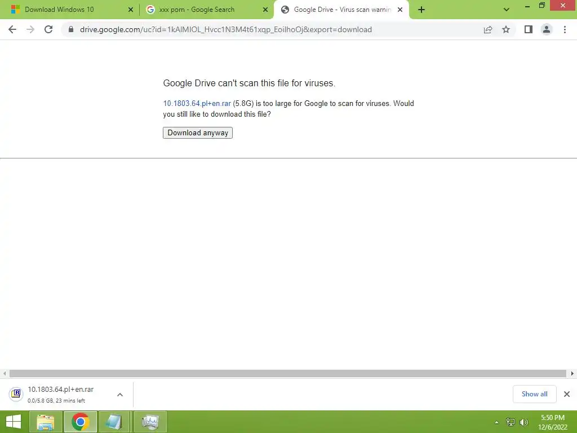
Task: Click the forward navigation arrow
Action: pos(30,29)
